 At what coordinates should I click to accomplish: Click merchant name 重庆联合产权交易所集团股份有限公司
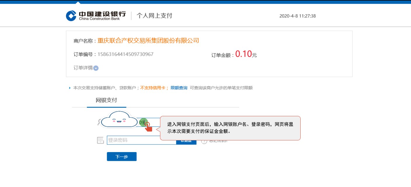(x=148, y=40)
